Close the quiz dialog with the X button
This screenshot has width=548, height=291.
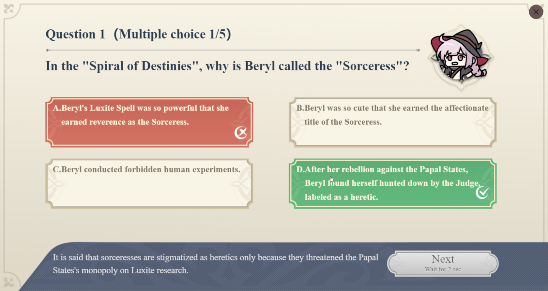pyautogui.click(x=536, y=12)
